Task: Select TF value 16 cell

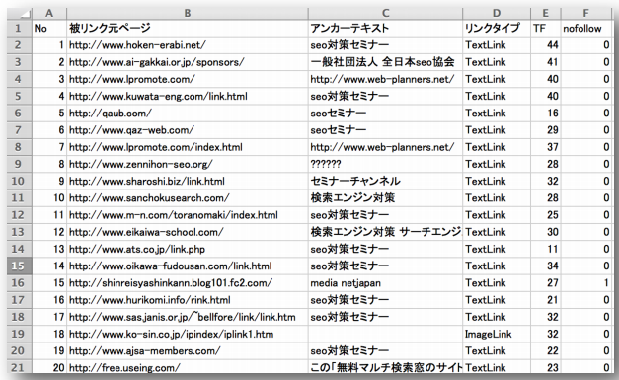Action: pos(546,113)
